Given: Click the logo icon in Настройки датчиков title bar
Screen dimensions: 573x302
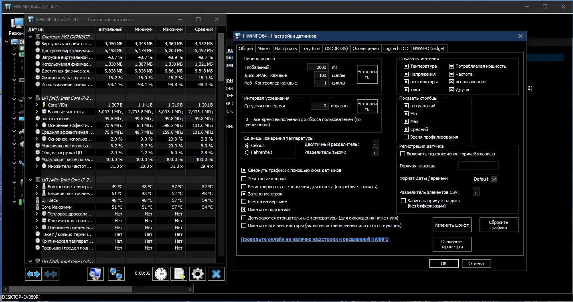Looking at the screenshot, I should pyautogui.click(x=238, y=36).
